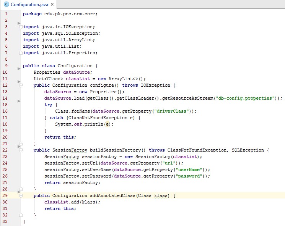
Task: Click the package name edu.pk.poc.orm.core
Action: tap(70, 14)
